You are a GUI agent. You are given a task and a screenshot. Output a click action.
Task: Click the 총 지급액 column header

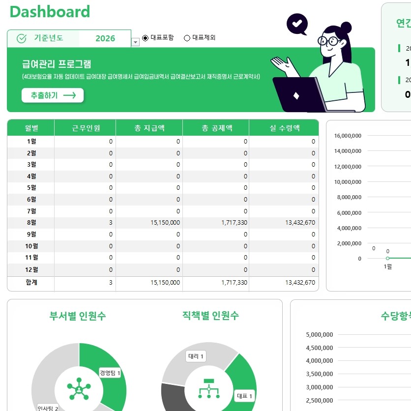tap(149, 128)
